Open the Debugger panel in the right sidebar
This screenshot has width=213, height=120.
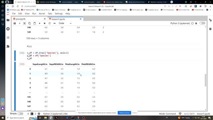click(x=210, y=29)
